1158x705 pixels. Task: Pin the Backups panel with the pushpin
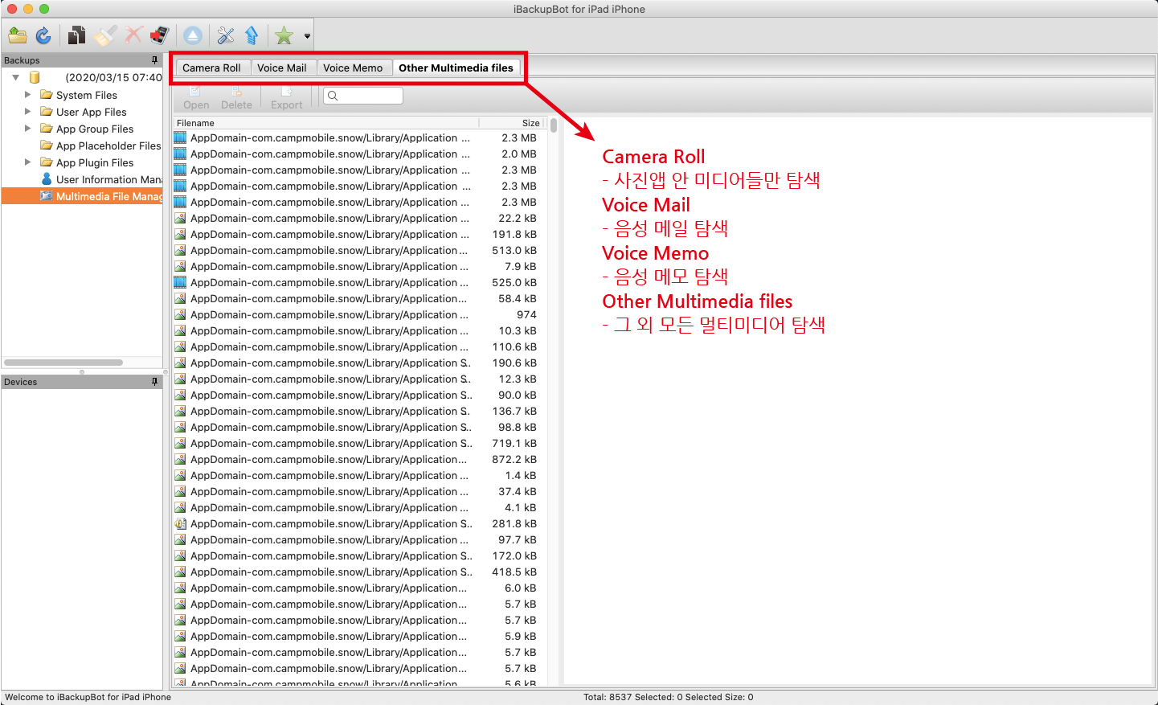[155, 60]
